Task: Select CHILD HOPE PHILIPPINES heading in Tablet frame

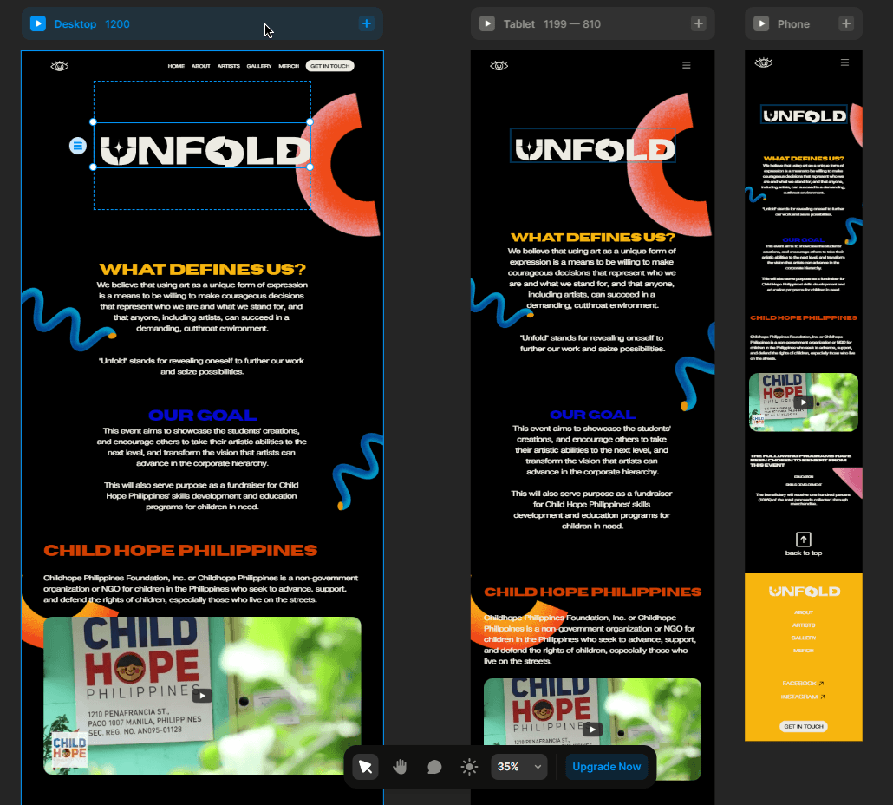Action: point(592,592)
